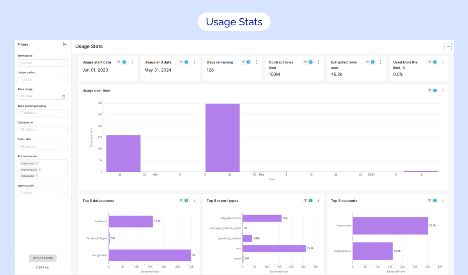The width and height of the screenshot is (468, 275).
Task: Collapse the Filters sidebar panel
Action: 65,44
